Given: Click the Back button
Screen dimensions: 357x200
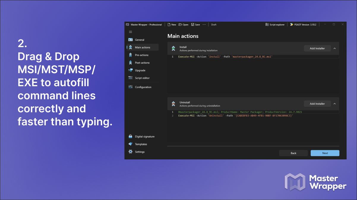Looking at the screenshot, I should (x=293, y=153).
